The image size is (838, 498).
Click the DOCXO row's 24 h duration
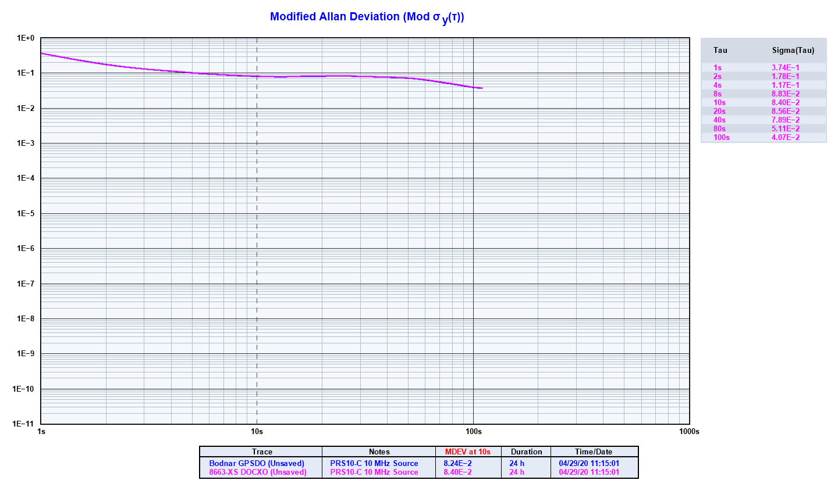click(517, 472)
